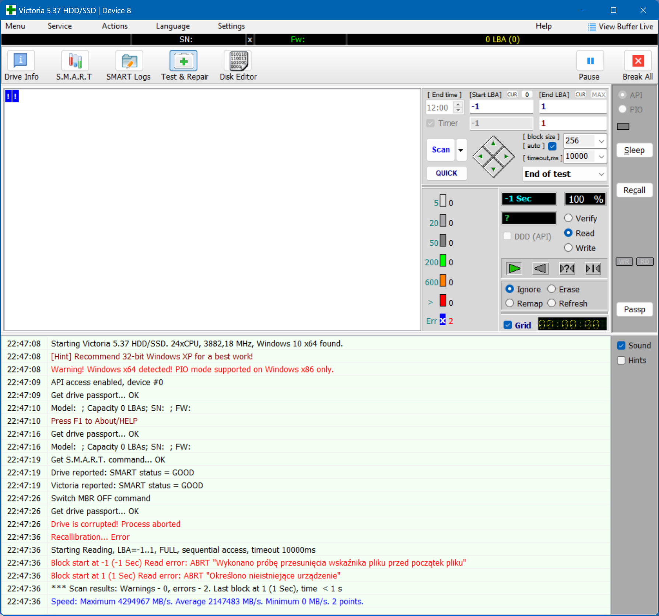Click the up arrow on navigation diamond
Viewport: 659px width, 616px height.
click(493, 144)
